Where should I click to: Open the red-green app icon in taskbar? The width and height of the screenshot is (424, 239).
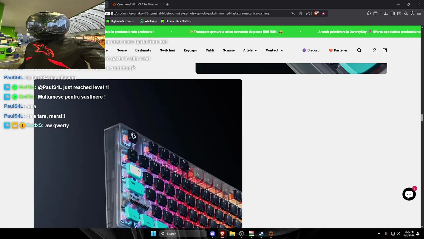pyautogui.click(x=251, y=234)
